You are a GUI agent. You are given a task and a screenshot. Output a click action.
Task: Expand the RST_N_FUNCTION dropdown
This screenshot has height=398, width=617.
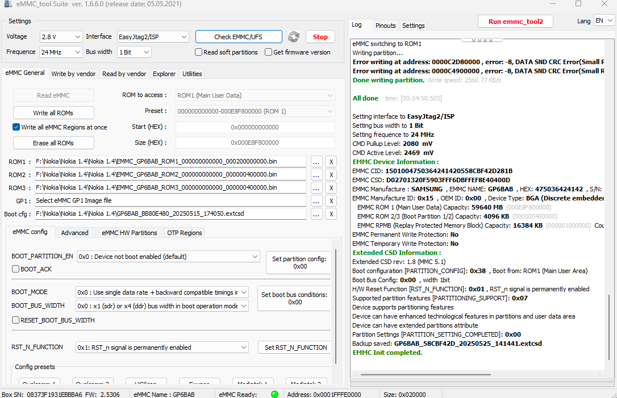point(162,347)
